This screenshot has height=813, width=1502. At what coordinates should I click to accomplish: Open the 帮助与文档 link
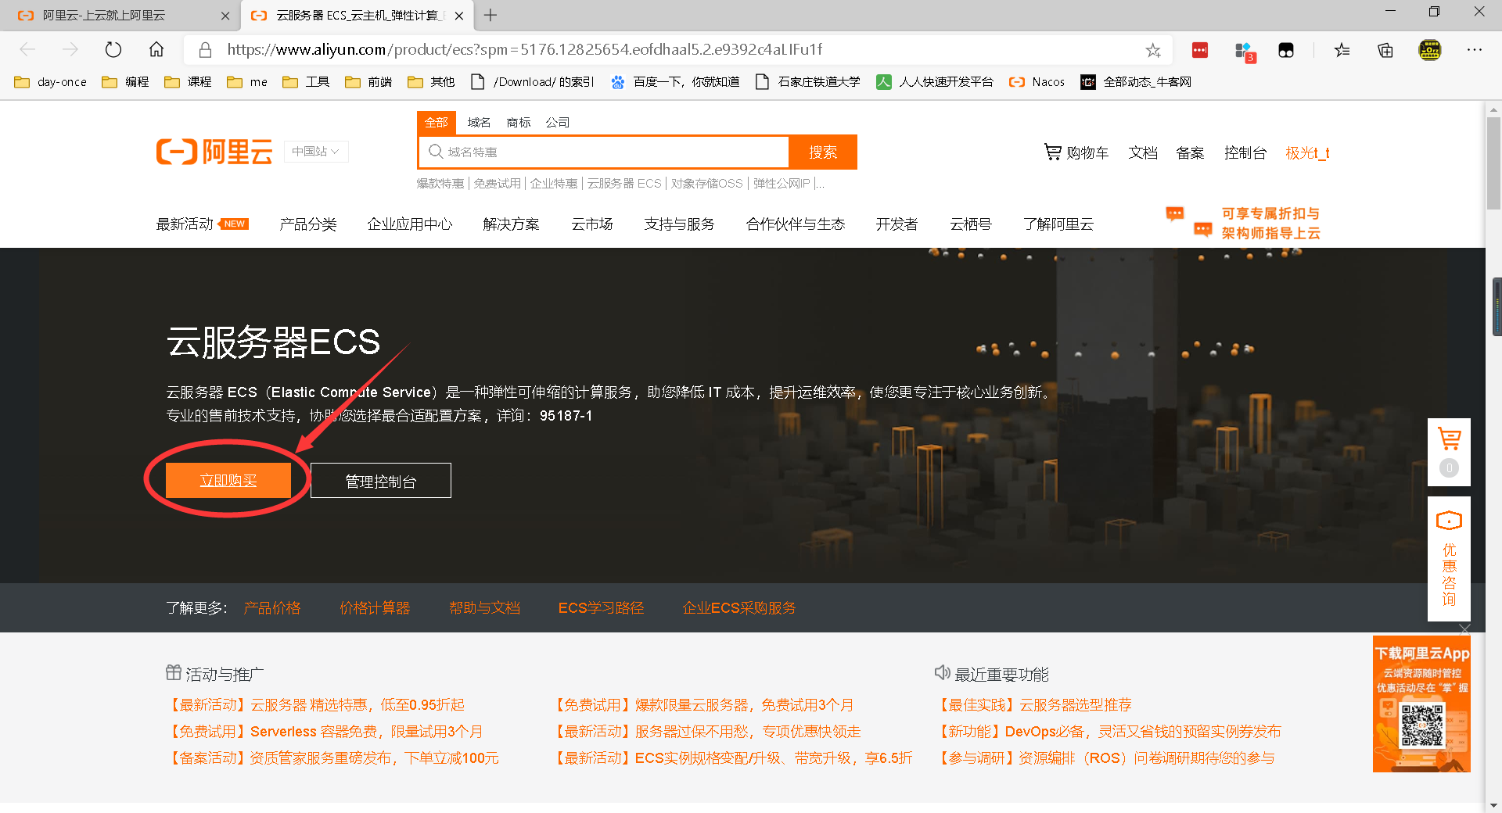point(484,608)
